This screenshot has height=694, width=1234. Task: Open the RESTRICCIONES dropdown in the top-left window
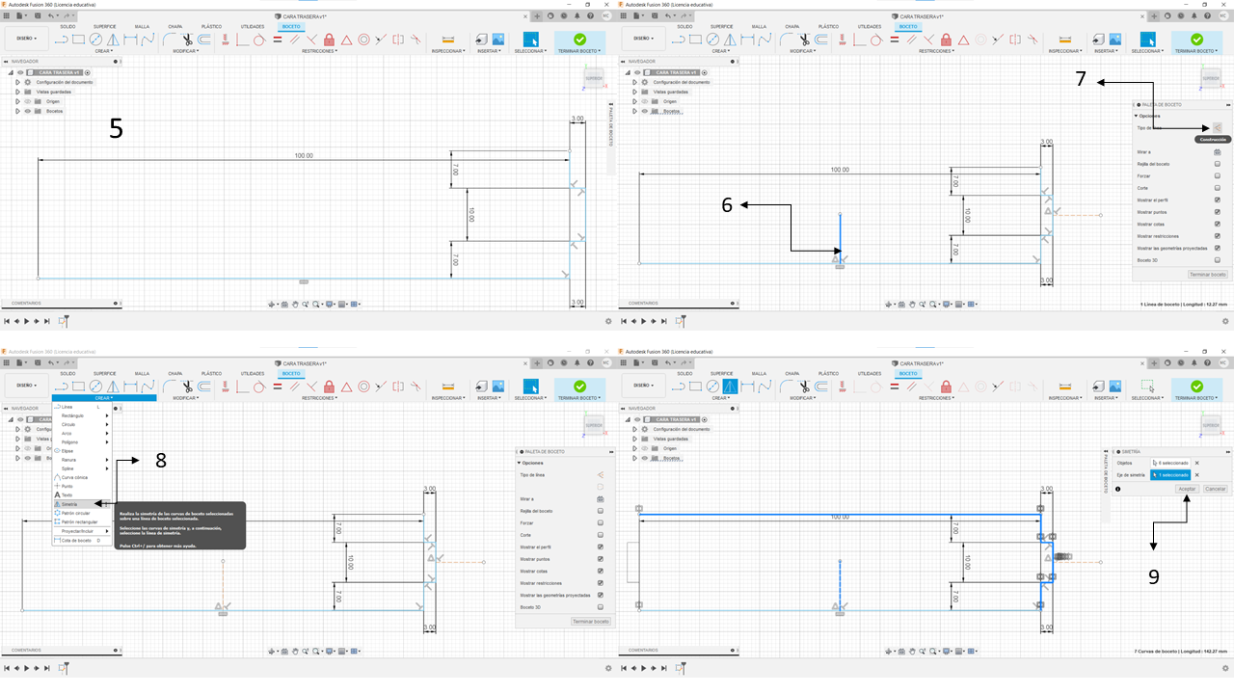point(320,51)
